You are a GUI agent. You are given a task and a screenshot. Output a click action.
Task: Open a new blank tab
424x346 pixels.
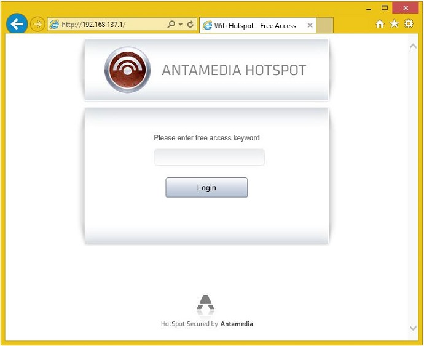coord(324,25)
